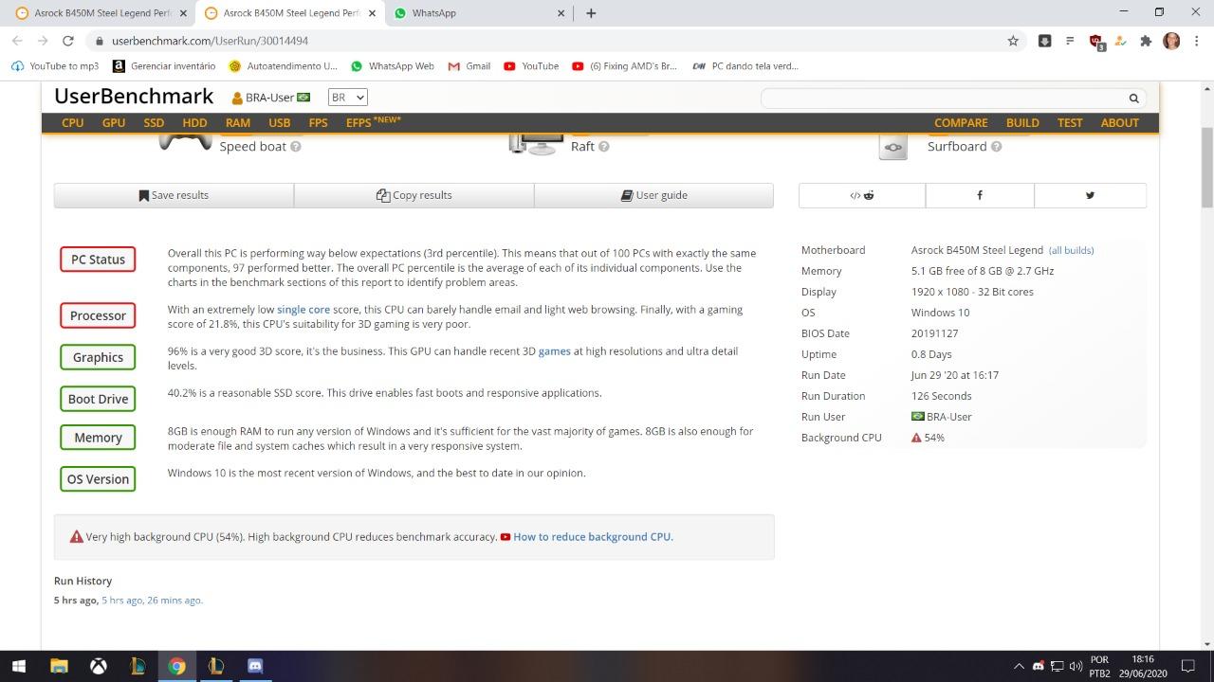Viewport: 1214px width, 682px height.
Task: Open the COMPARE menu item
Action: pyautogui.click(x=961, y=123)
